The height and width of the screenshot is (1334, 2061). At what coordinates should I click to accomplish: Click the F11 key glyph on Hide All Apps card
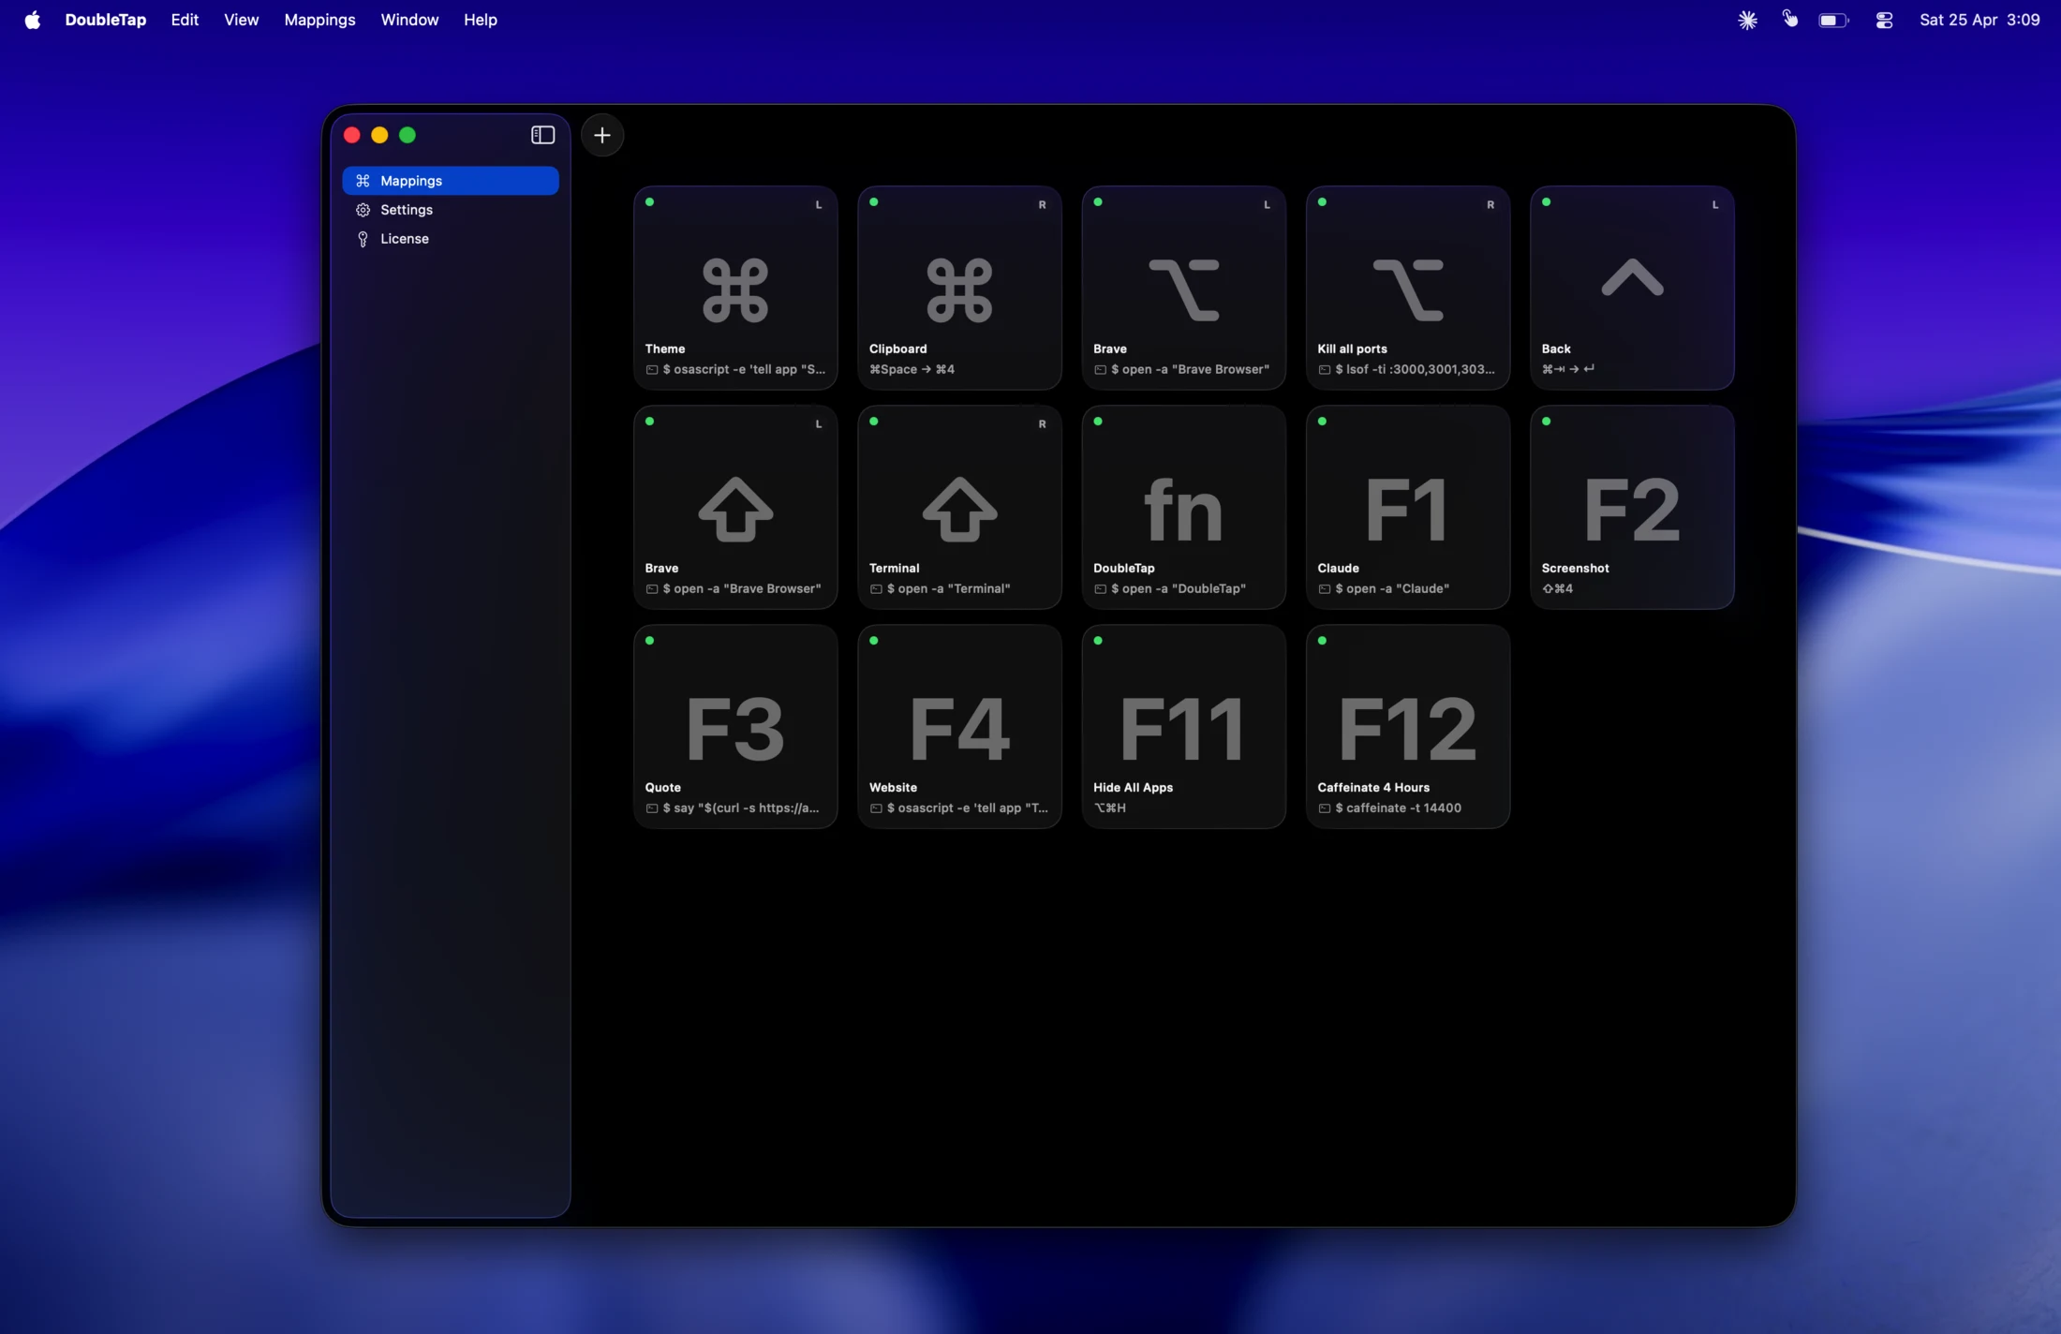(1183, 729)
